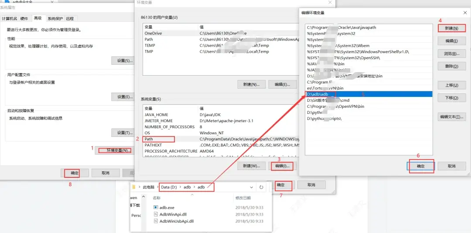Switch to the 系统保护 tab

tap(55, 19)
